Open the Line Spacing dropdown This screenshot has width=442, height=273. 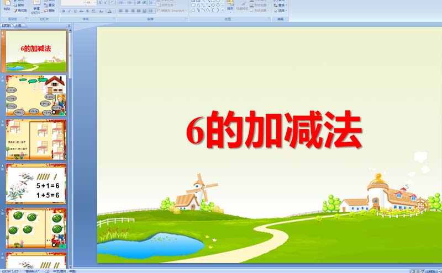coord(151,3)
